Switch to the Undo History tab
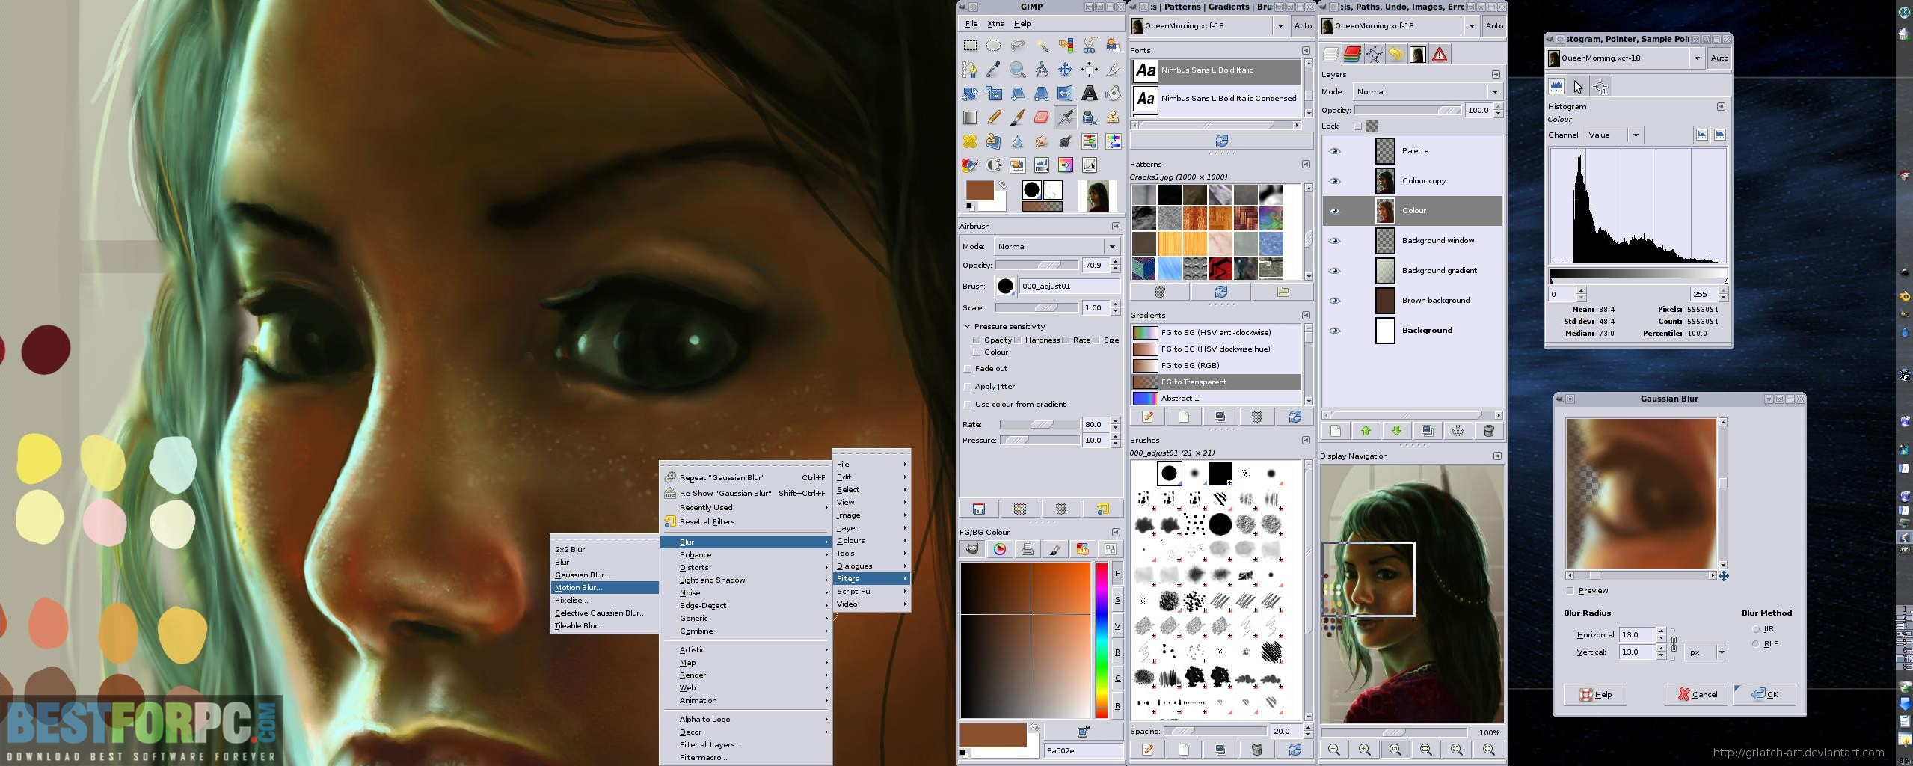The width and height of the screenshot is (1913, 766). [1395, 55]
